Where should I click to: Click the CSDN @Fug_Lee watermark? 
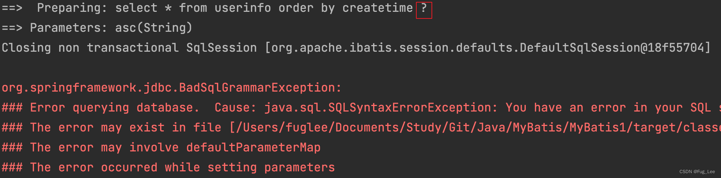(x=697, y=172)
